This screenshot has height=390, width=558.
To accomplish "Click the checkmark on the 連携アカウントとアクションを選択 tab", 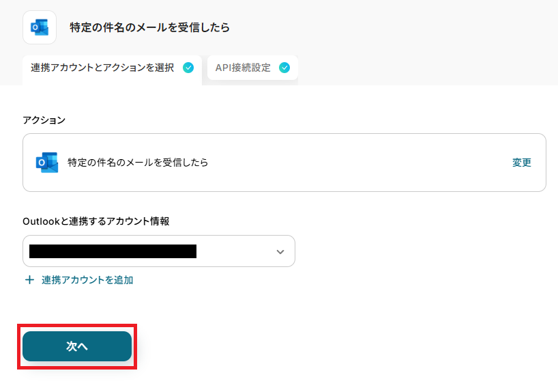I will [188, 68].
